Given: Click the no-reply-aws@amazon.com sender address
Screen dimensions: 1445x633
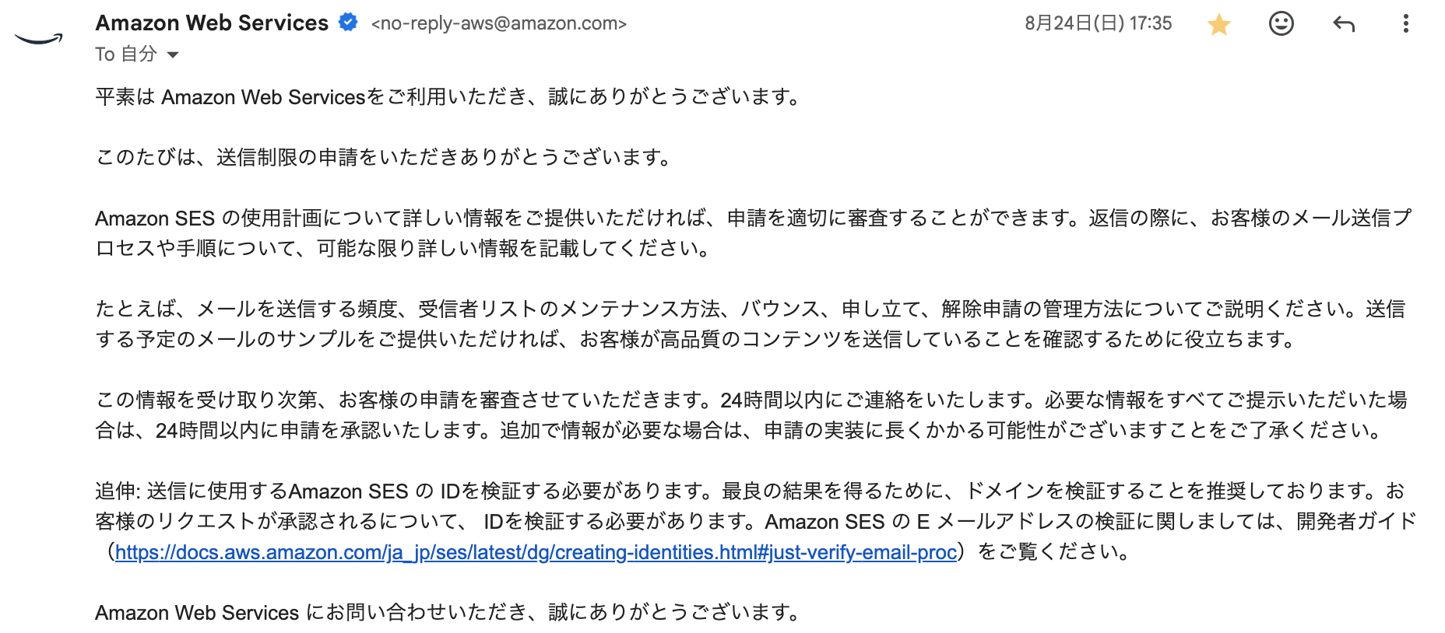Looking at the screenshot, I should [x=498, y=24].
